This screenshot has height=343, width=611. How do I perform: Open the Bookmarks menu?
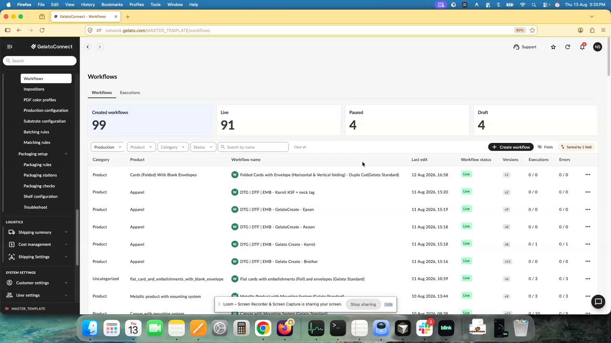coord(112,5)
